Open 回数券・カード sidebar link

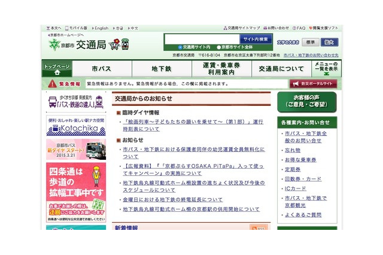(x=303, y=179)
